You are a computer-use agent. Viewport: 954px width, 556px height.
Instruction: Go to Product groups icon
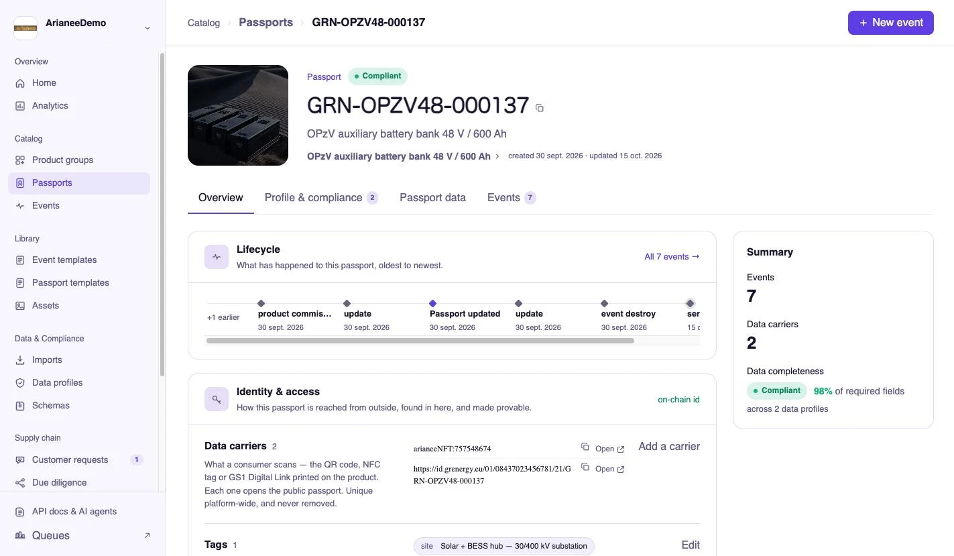tap(20, 160)
